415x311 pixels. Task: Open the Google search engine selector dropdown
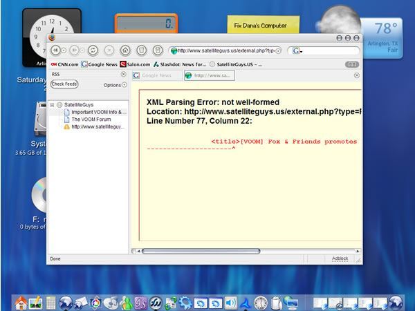click(x=297, y=50)
